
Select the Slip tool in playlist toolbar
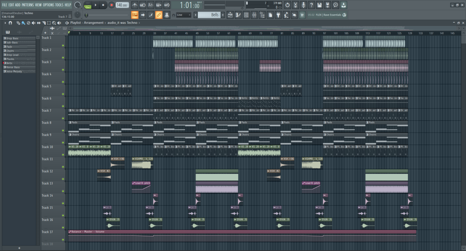[39, 23]
